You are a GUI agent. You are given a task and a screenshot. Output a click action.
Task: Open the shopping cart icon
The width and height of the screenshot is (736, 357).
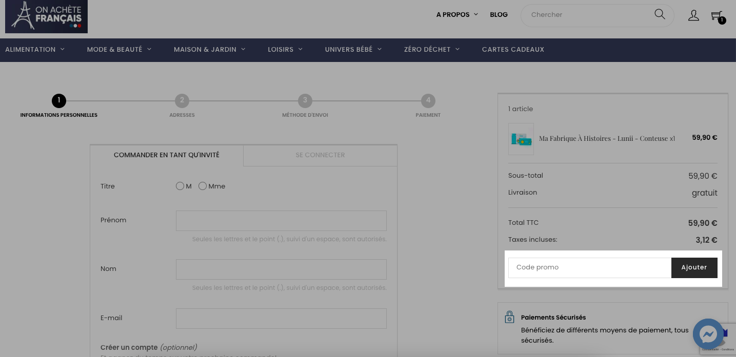718,16
